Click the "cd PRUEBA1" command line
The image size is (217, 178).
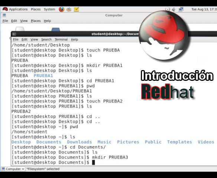pos(63,81)
